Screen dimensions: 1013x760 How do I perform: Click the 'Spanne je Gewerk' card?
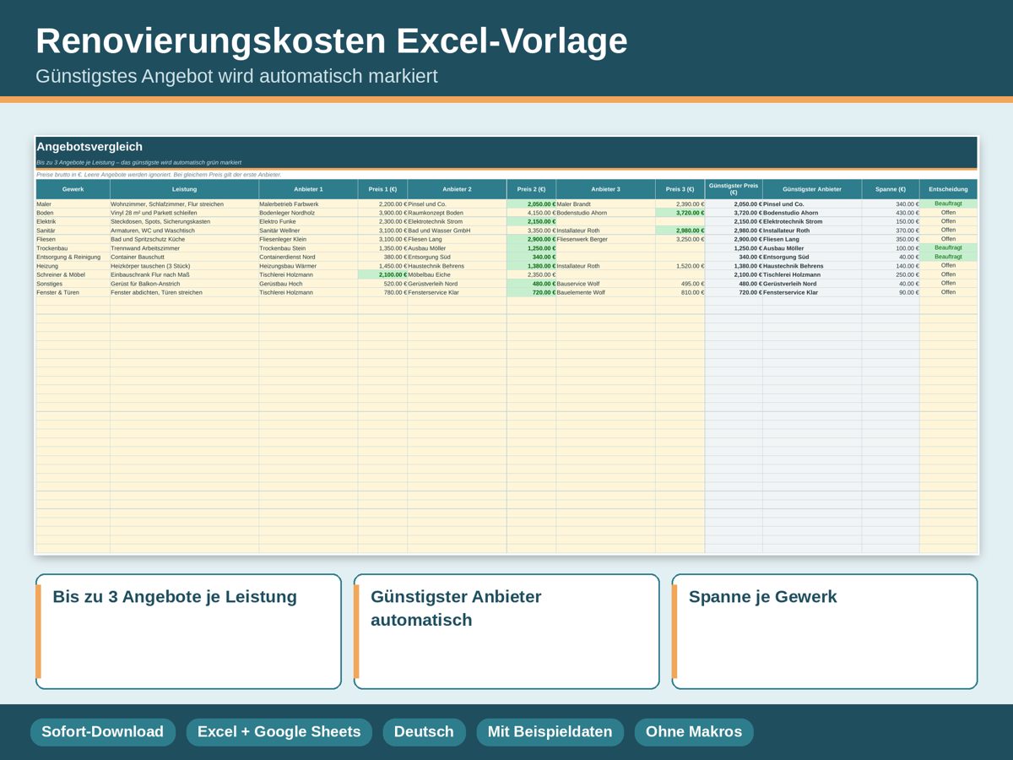coord(825,632)
